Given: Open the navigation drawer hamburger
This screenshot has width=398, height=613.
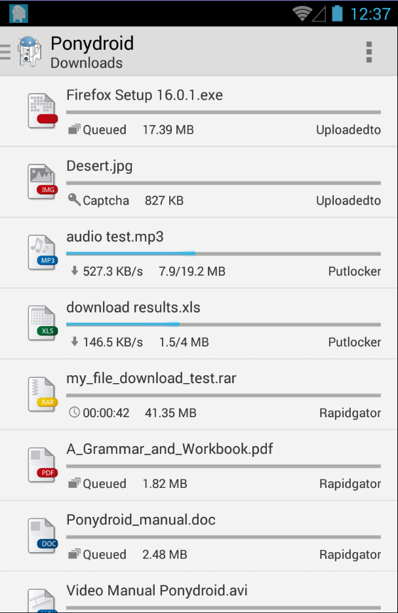Looking at the screenshot, I should pyautogui.click(x=5, y=52).
